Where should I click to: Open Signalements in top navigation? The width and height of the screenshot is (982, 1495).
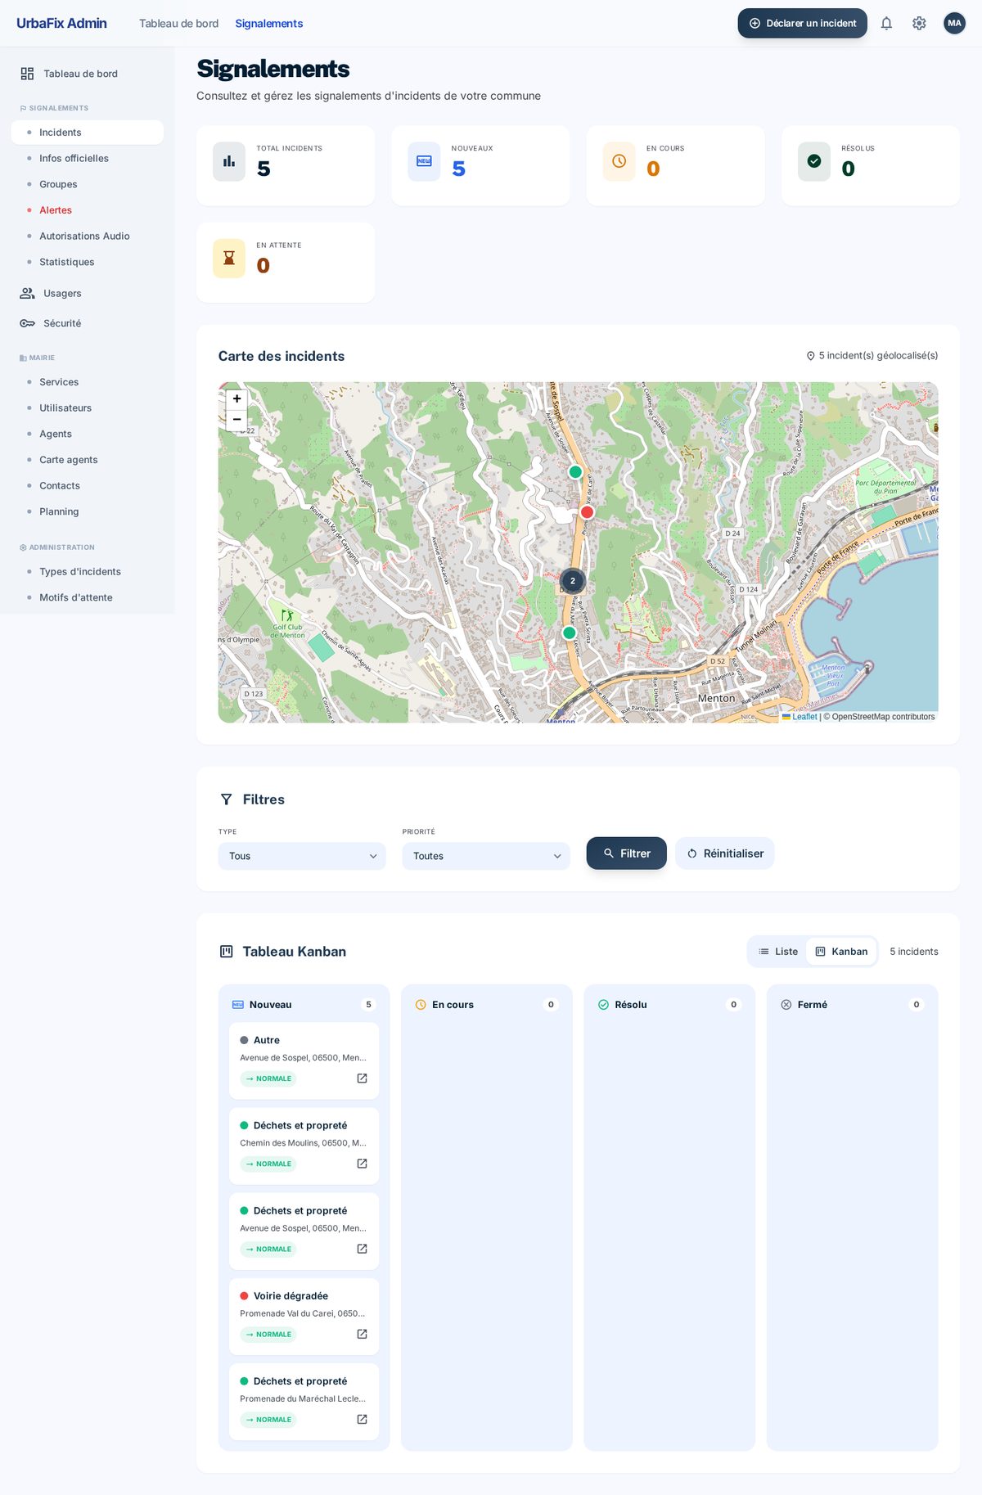[x=268, y=24]
